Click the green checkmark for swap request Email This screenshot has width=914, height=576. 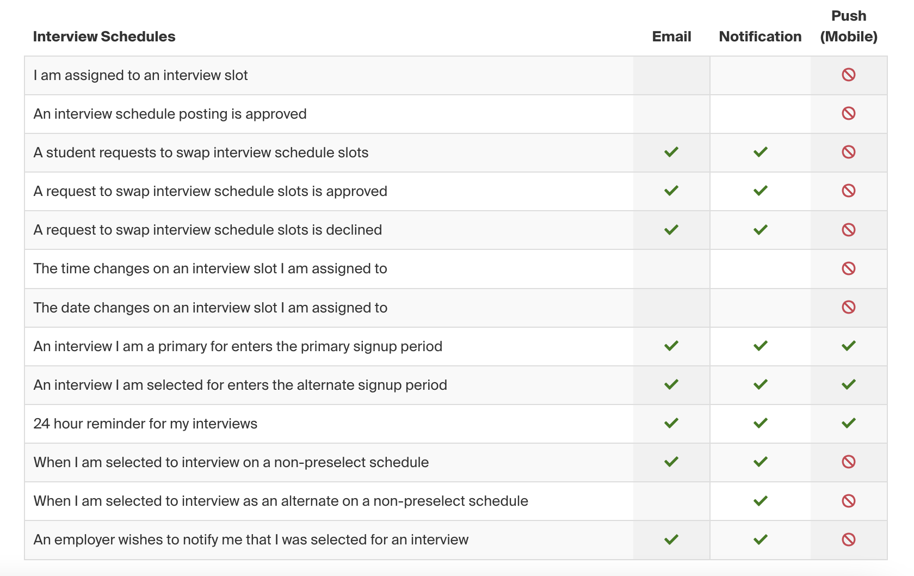tap(671, 152)
